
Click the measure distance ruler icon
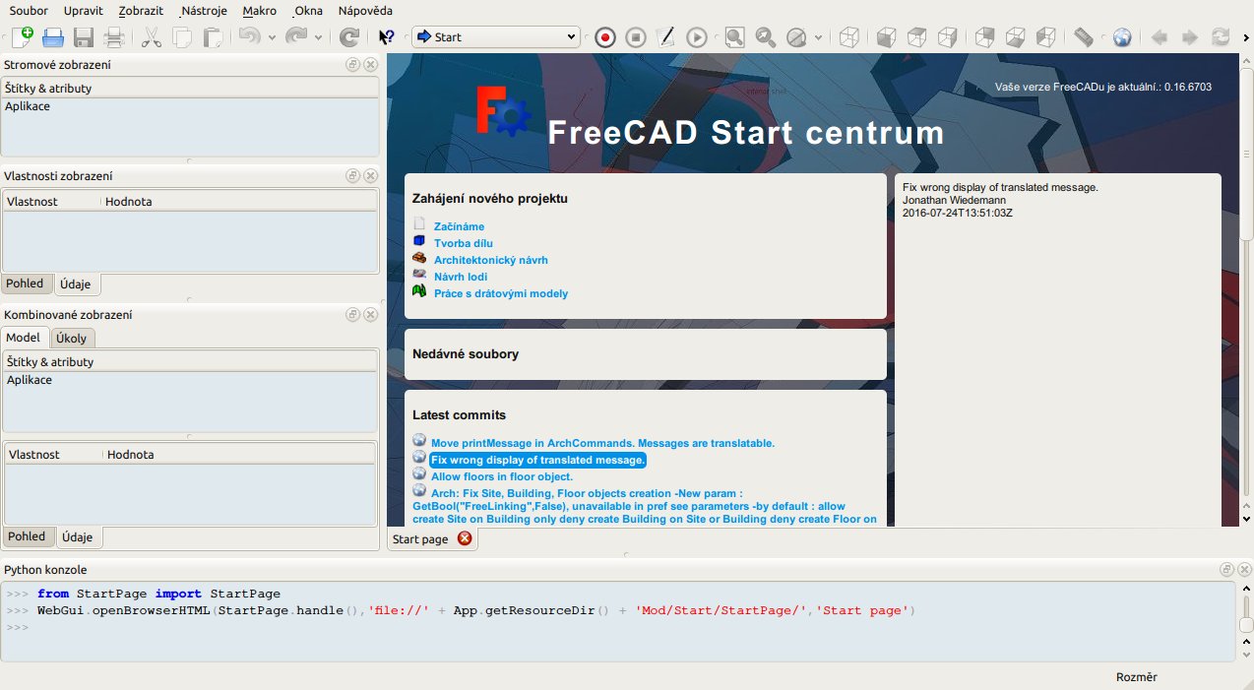click(x=1083, y=37)
